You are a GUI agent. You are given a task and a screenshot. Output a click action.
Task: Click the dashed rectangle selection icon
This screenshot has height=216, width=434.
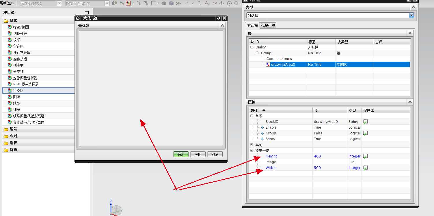[153, 3]
